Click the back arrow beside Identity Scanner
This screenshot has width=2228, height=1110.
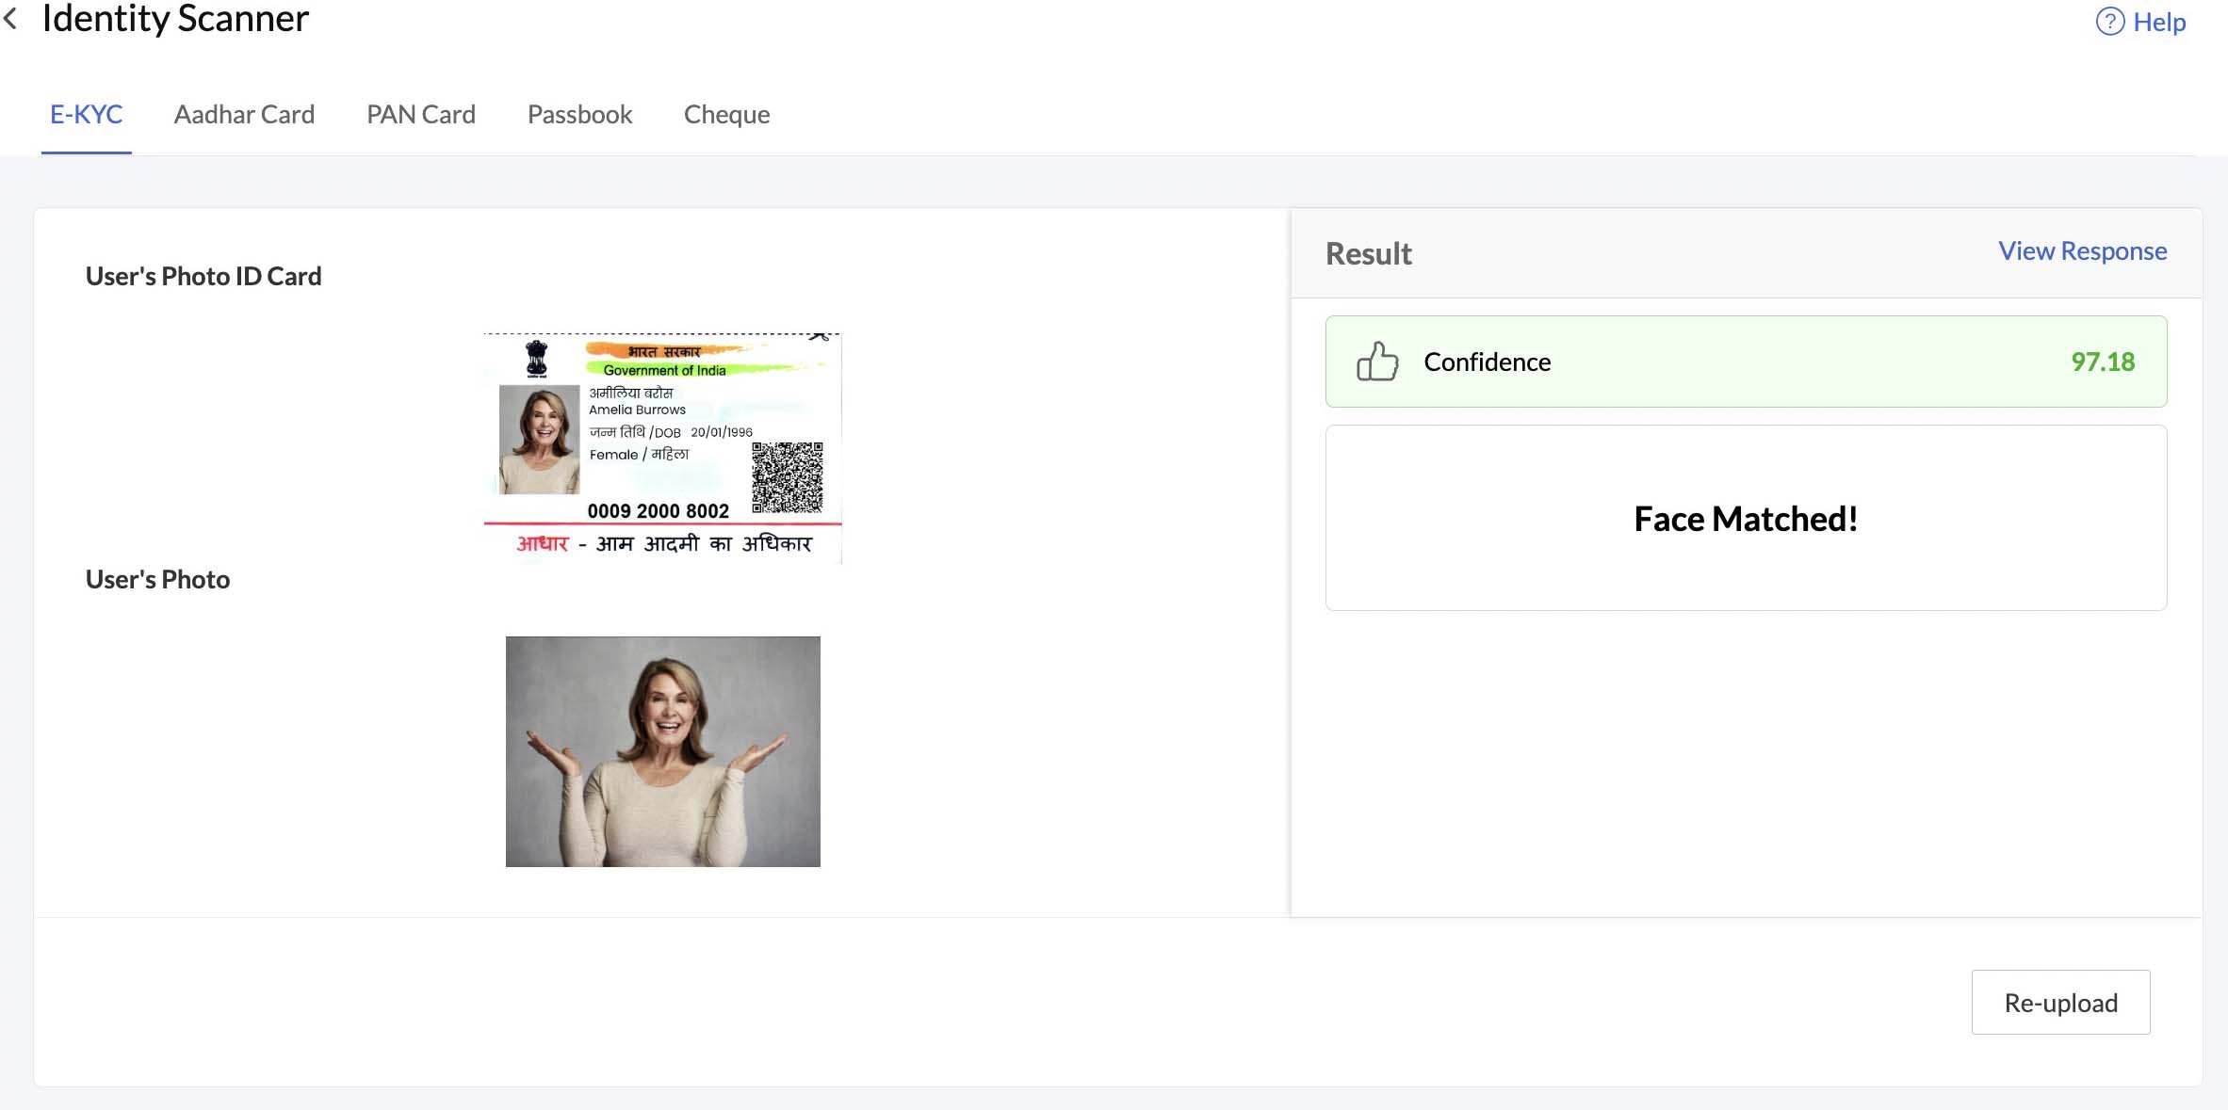(10, 18)
